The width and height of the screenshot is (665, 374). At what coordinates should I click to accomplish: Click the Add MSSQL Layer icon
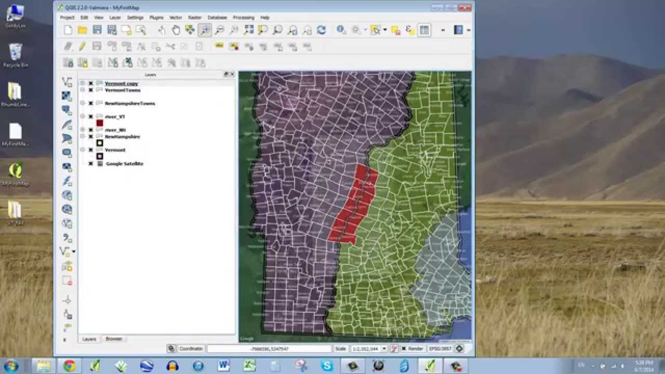coord(66,139)
